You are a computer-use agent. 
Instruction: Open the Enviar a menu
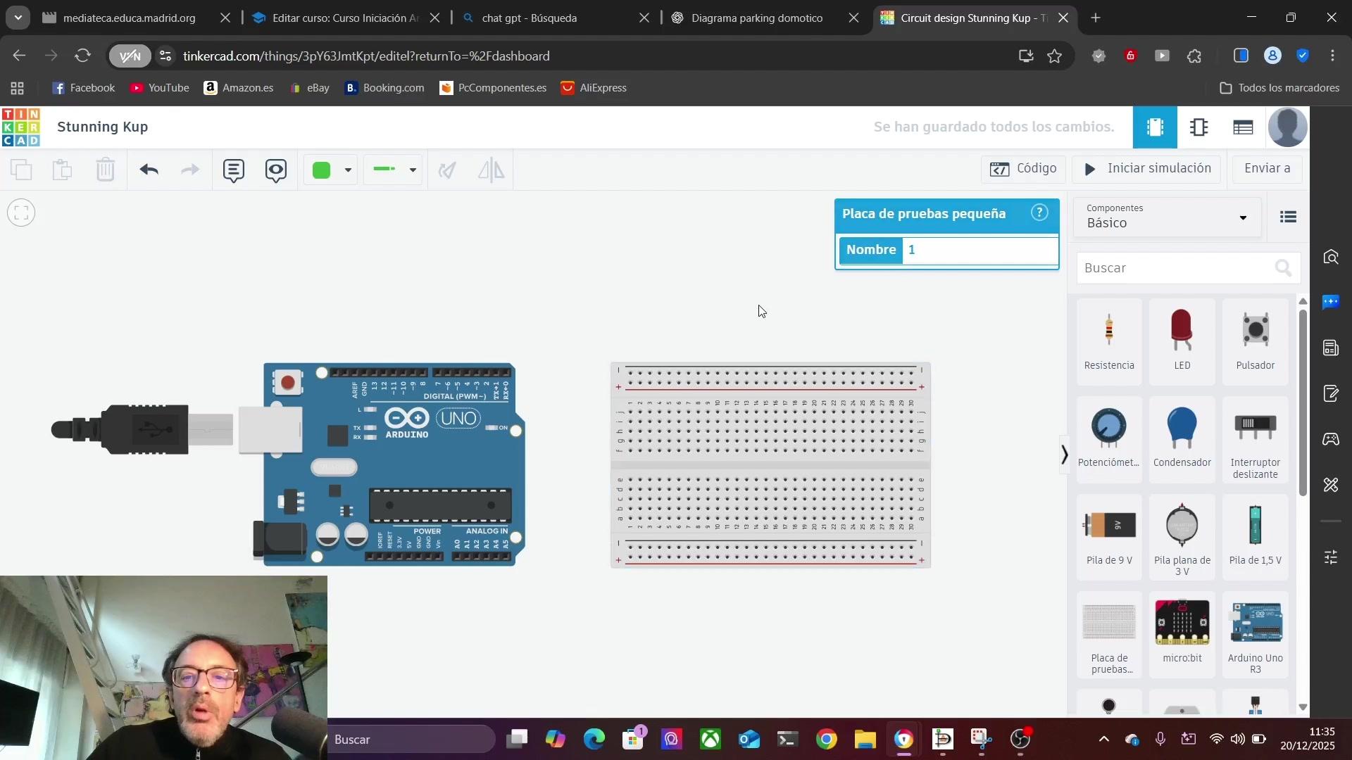[1266, 169]
